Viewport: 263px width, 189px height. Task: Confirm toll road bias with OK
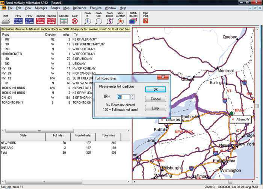(x=155, y=90)
